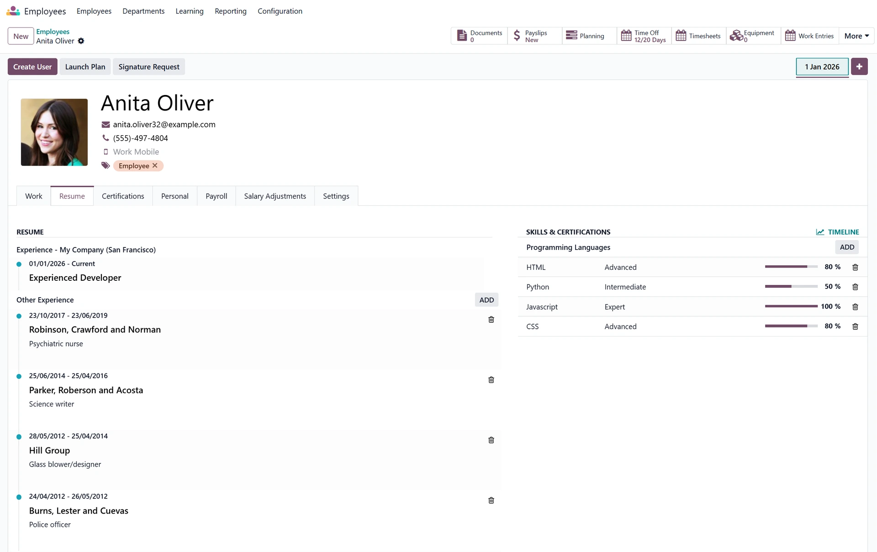
Task: Delete the CSS skill
Action: point(855,326)
